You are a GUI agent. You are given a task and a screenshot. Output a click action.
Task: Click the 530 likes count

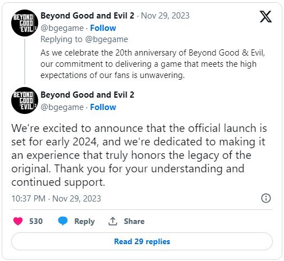tap(36, 221)
